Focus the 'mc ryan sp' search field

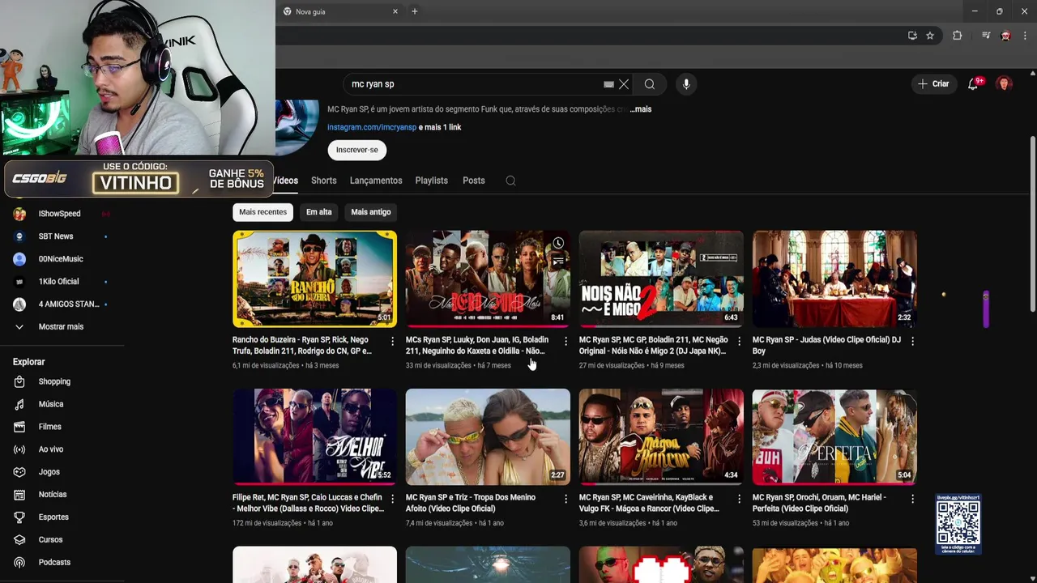pyautogui.click(x=474, y=84)
